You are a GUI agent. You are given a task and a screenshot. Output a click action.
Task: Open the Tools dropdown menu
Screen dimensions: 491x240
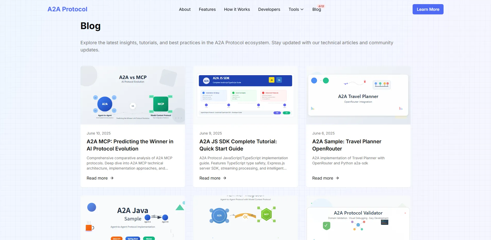pyautogui.click(x=296, y=9)
